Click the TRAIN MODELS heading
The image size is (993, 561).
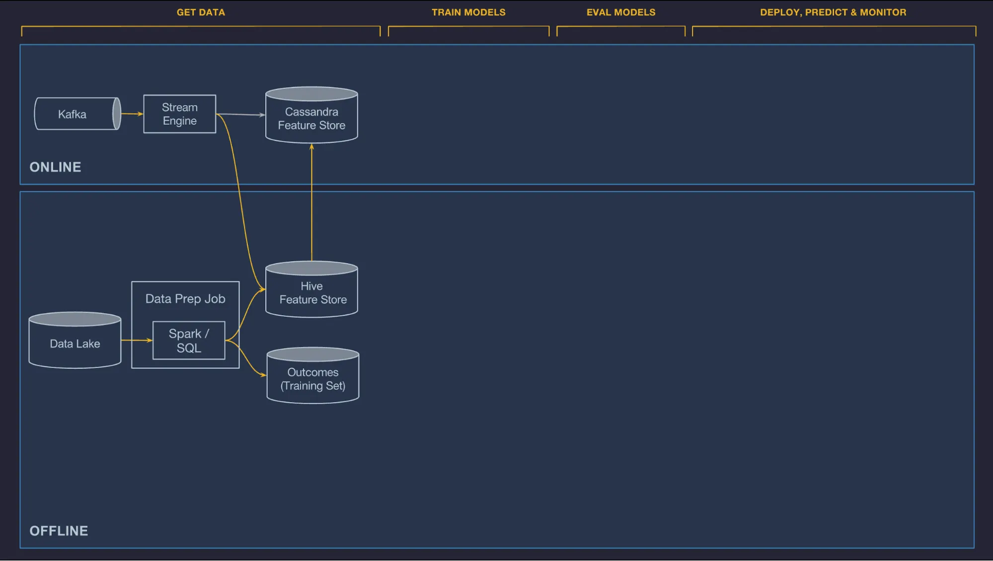click(x=468, y=12)
